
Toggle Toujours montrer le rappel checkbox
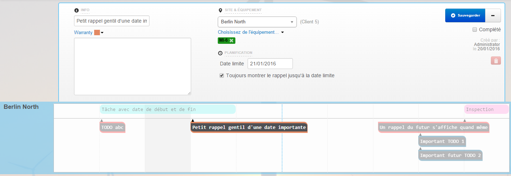[222, 76]
